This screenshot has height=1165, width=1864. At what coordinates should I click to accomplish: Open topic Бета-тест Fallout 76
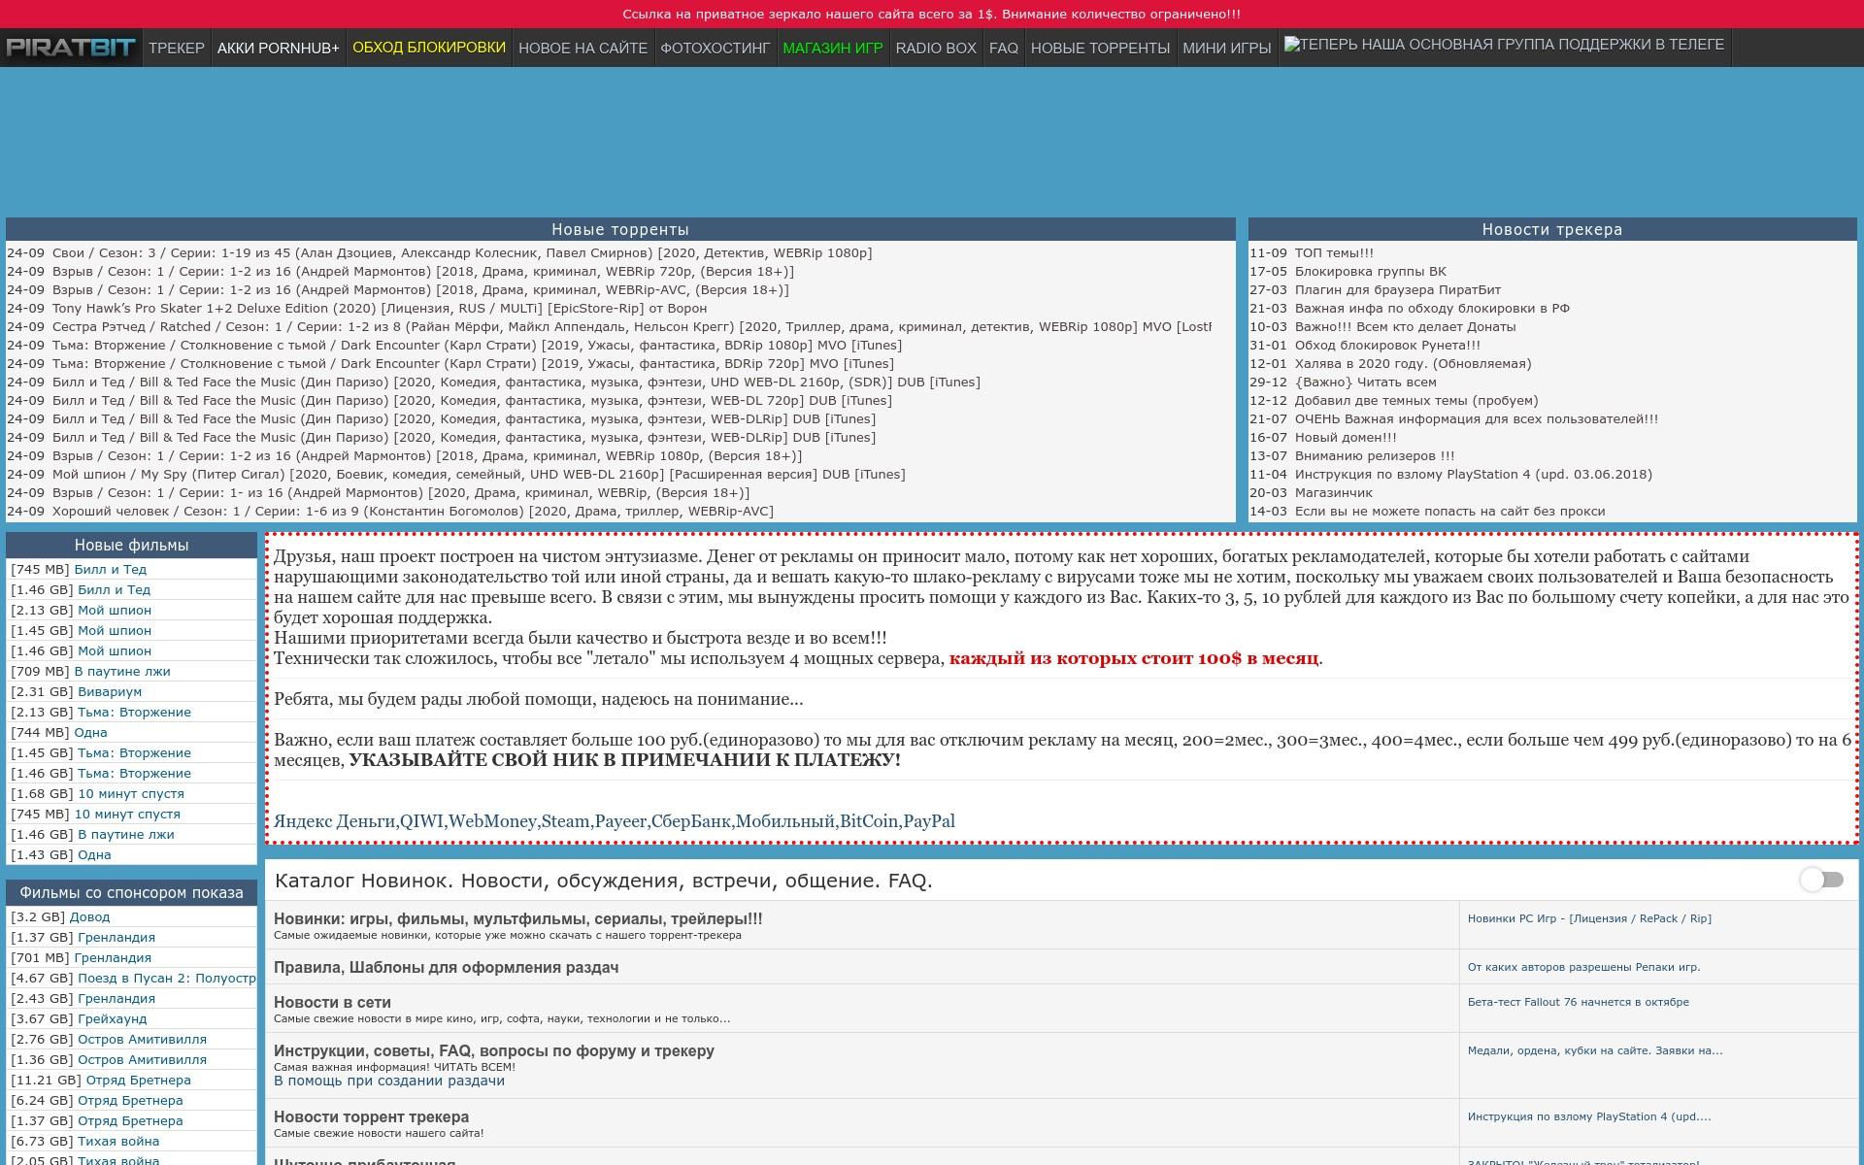[1578, 1002]
